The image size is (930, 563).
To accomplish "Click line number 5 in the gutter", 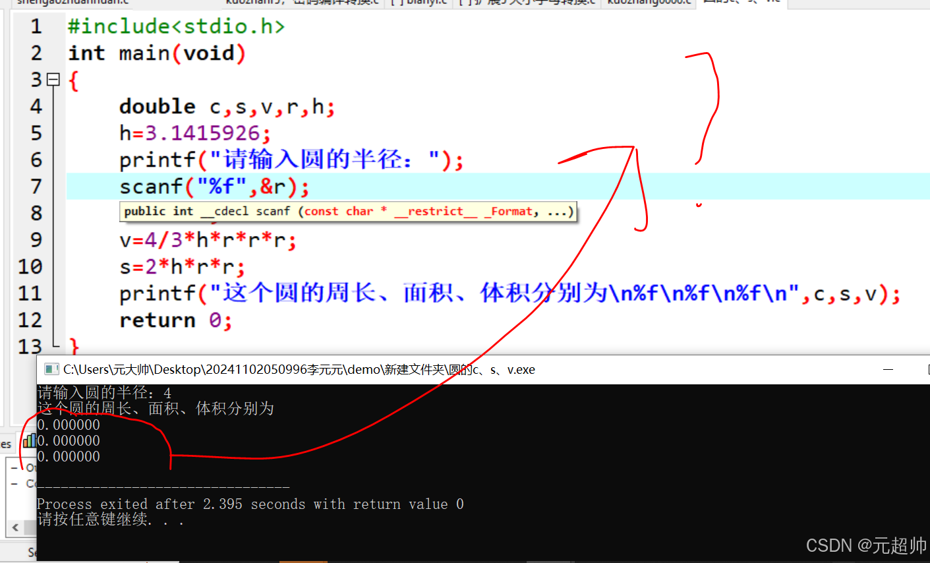I will pyautogui.click(x=36, y=133).
